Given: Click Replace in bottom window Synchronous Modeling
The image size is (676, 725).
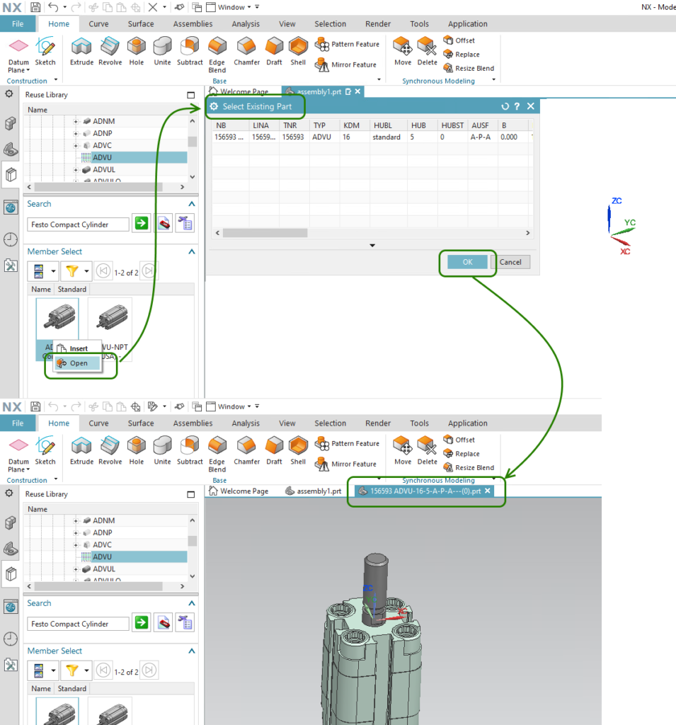Looking at the screenshot, I should point(462,454).
